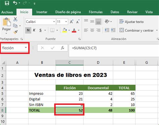Align text to middle of cell
This screenshot has height=125, width=159.
[x=92, y=22]
